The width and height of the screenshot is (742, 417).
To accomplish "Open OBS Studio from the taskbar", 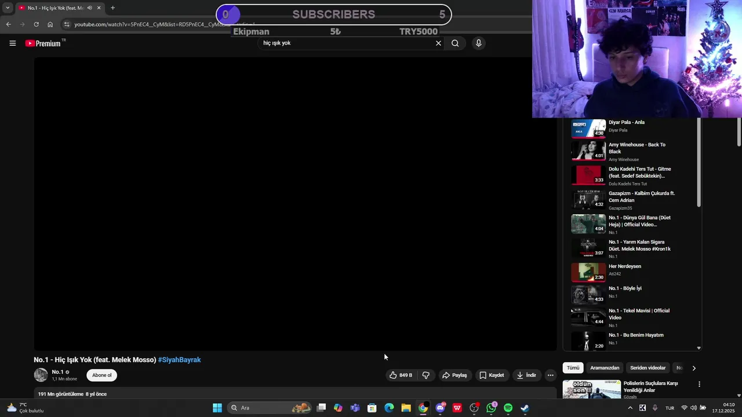I will coord(474,408).
